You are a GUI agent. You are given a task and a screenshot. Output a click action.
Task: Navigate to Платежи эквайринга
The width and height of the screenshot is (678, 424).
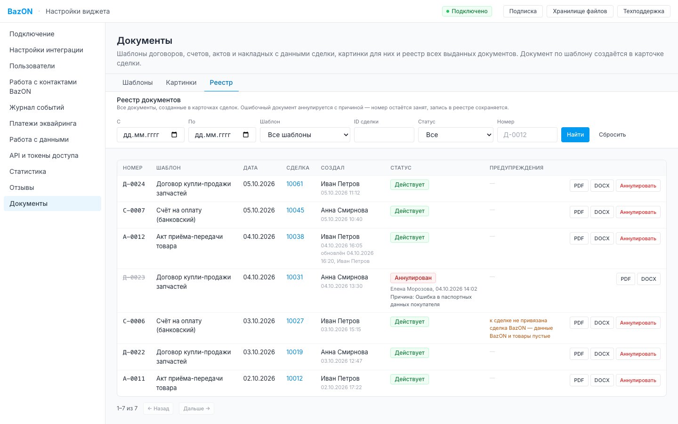(x=52, y=123)
